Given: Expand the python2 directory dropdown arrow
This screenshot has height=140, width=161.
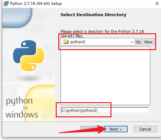Looking at the screenshot, I should [132, 42].
